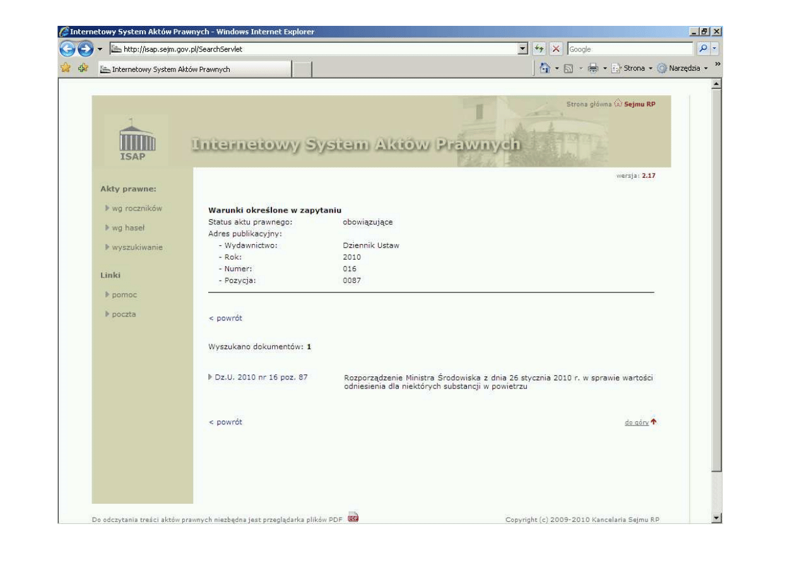Open the Dz.U. 2010 nr 16 poz. 87 link
Viewport: 797px width, 563px height.
coord(261,377)
